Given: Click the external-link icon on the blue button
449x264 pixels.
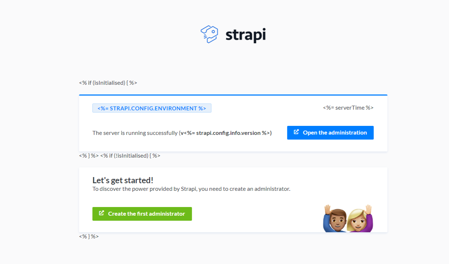Looking at the screenshot, I should coord(296,132).
